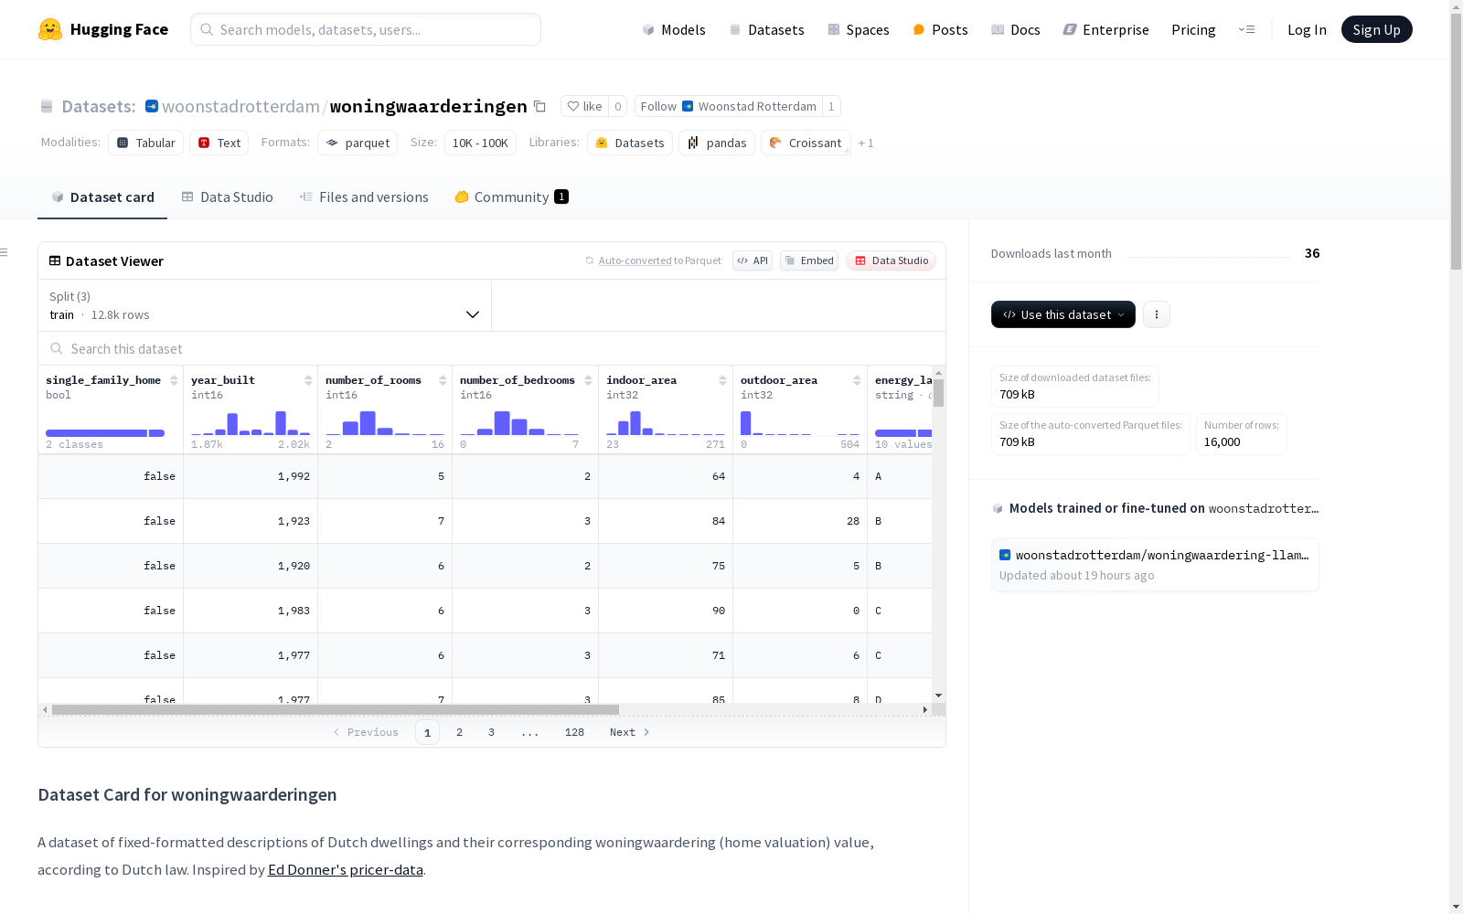Image resolution: width=1463 pixels, height=914 pixels.
Task: Open the Split train dropdown
Action: [265, 305]
